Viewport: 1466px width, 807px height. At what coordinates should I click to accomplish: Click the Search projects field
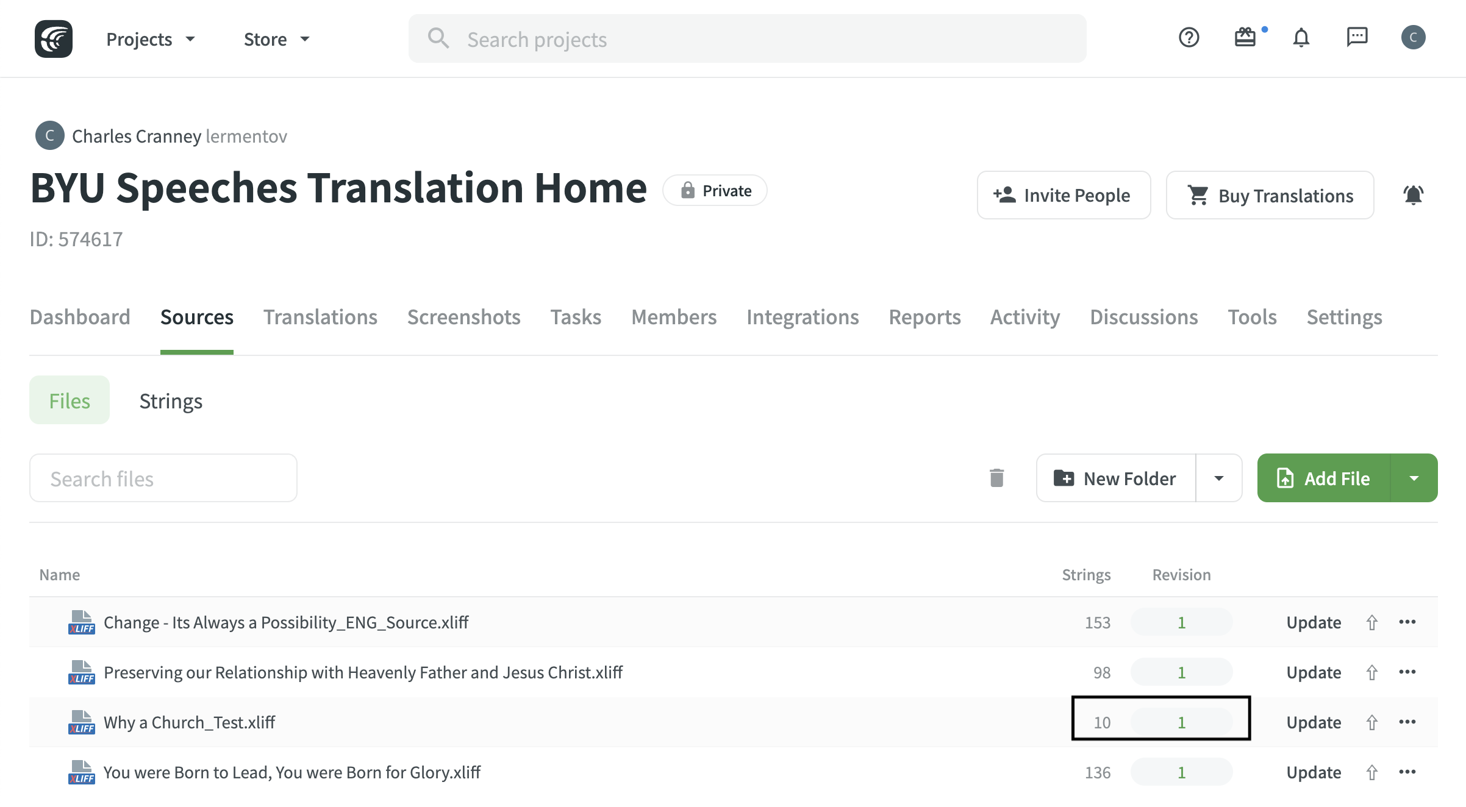747,38
